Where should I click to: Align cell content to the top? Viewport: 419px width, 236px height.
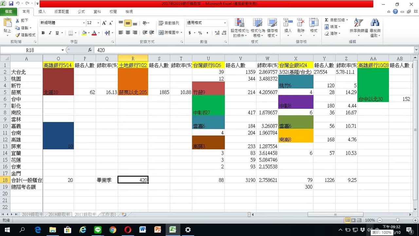pos(121,23)
